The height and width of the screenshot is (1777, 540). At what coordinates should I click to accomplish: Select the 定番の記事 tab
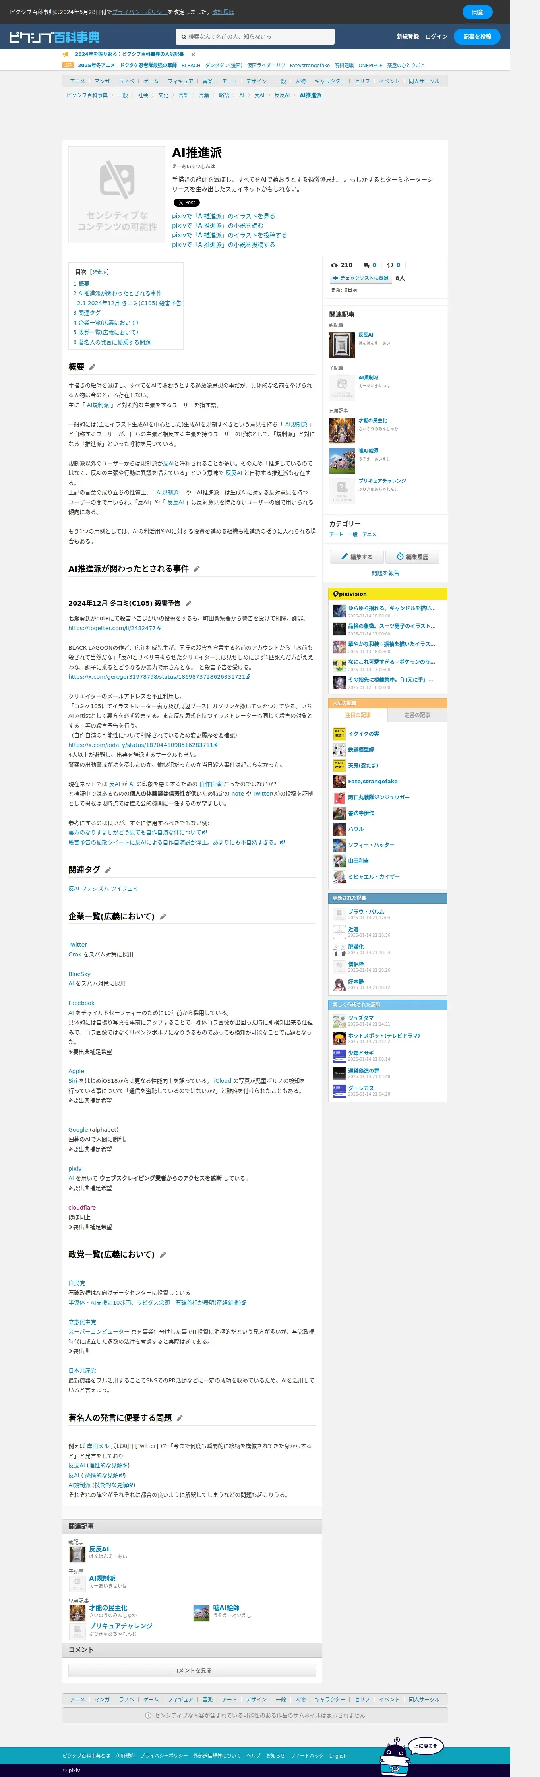416,715
